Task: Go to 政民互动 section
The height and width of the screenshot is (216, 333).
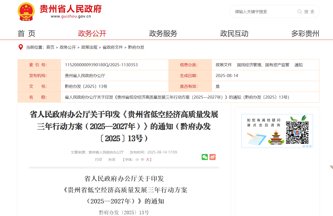Action: point(234,33)
